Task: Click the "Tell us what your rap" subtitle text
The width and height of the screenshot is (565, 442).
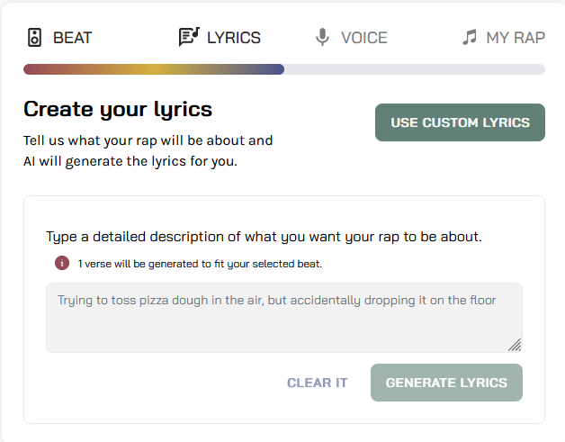Action: tap(148, 140)
